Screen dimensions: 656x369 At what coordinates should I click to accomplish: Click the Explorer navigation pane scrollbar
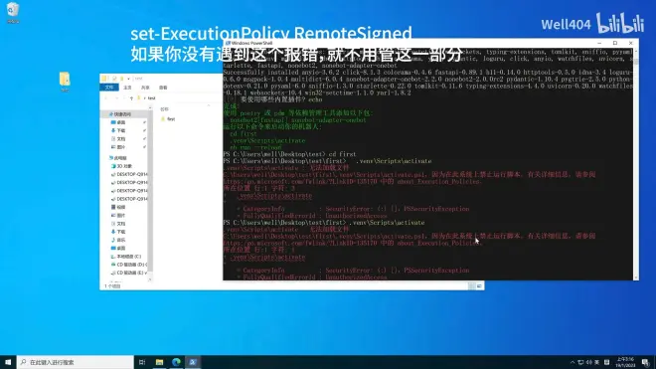150,191
